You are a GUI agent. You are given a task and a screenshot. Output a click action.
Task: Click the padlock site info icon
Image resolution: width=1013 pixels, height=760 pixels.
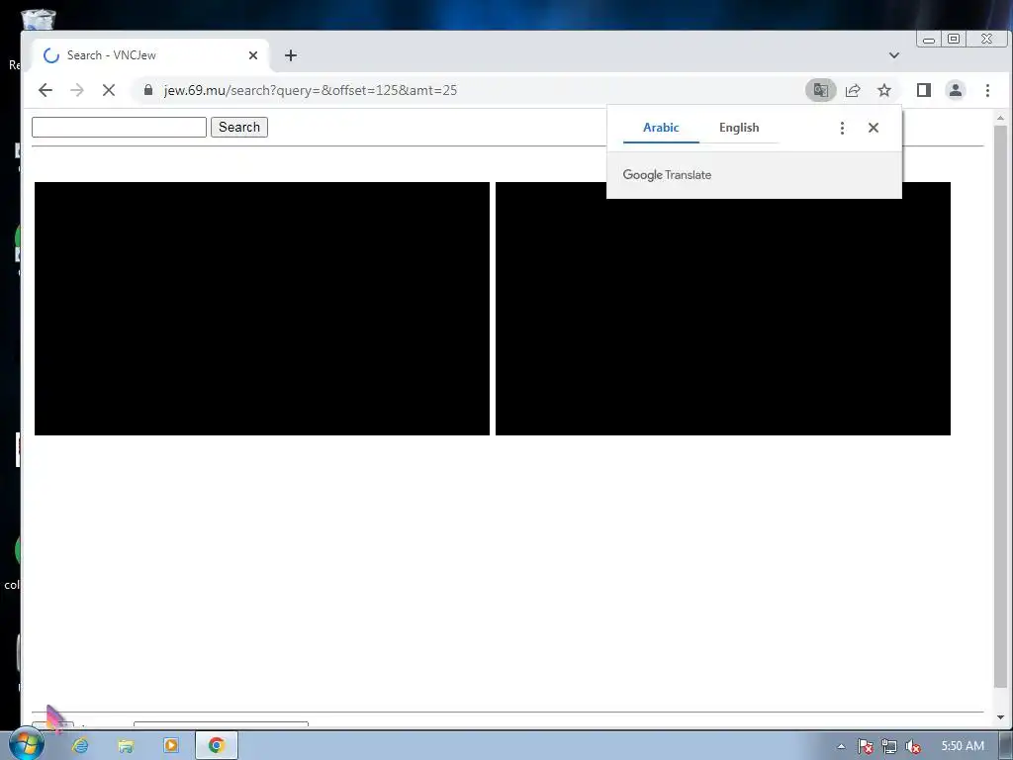point(148,90)
